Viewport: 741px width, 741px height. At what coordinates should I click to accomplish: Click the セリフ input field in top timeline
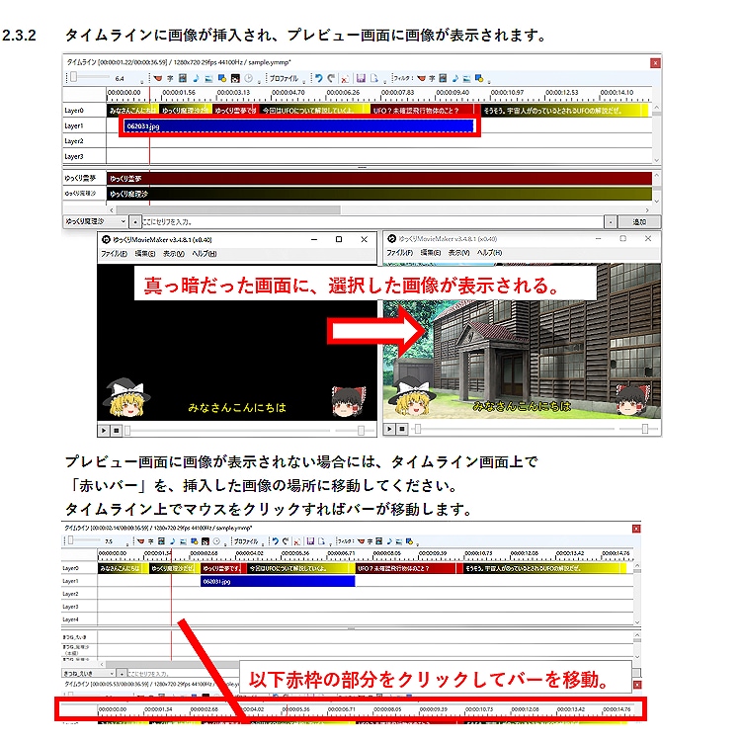point(371,221)
